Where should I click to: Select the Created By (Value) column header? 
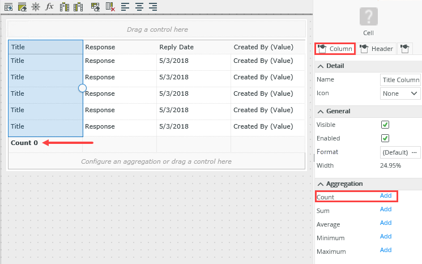[268, 47]
